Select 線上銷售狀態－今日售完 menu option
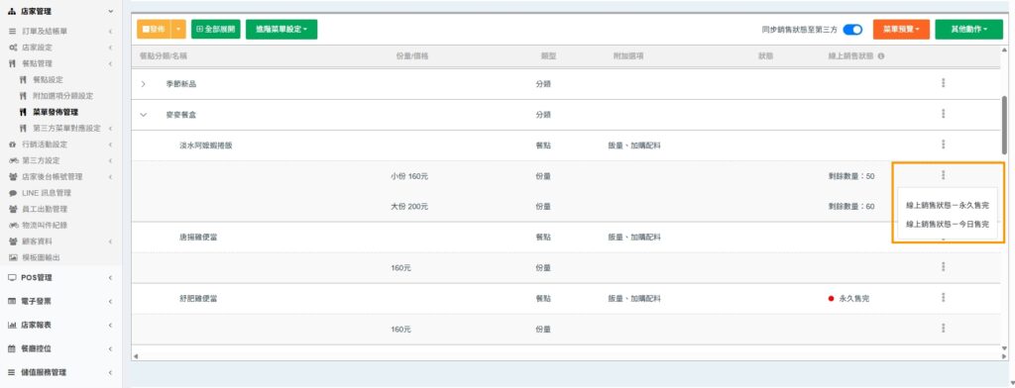This screenshot has width=1015, height=388. (x=948, y=224)
